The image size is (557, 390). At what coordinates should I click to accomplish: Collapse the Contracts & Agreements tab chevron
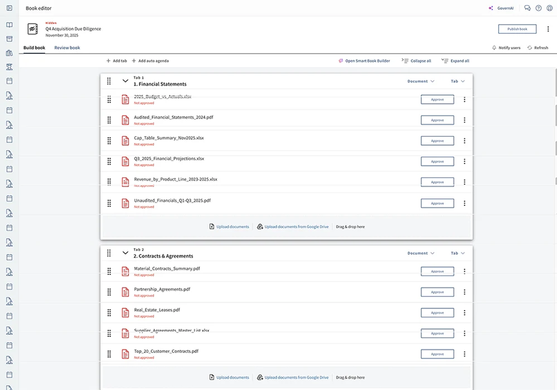coord(125,253)
